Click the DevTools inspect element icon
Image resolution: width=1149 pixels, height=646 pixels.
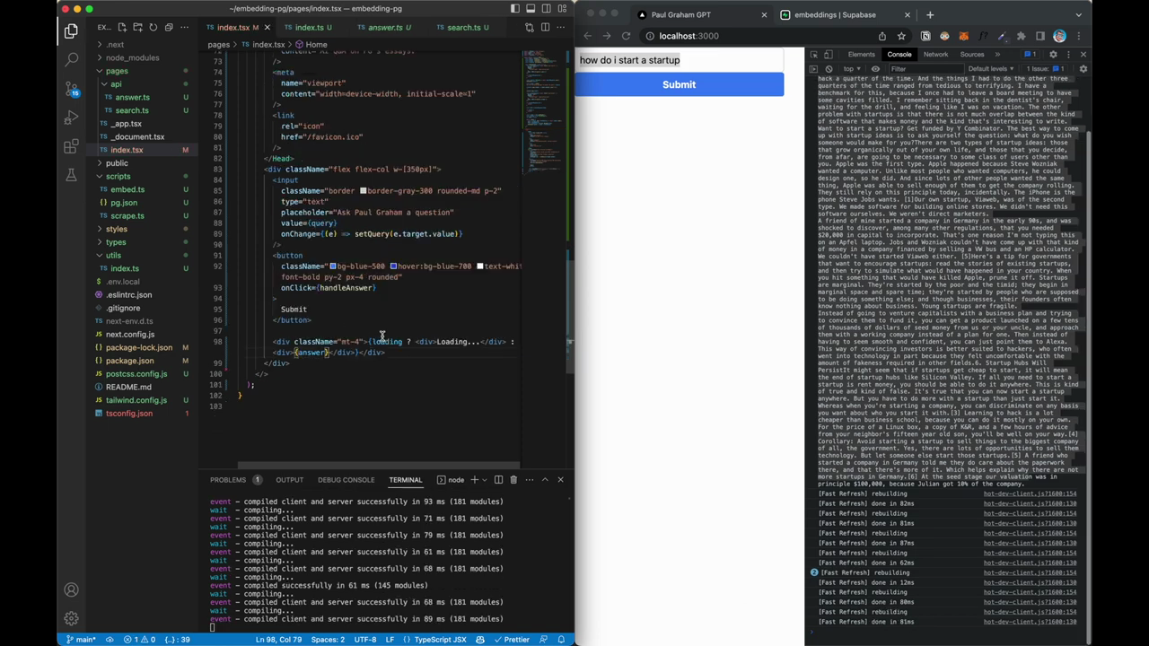point(813,55)
